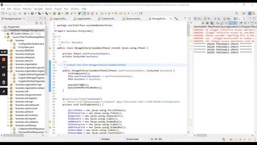Click the pause recording button on overlay

click(4, 75)
